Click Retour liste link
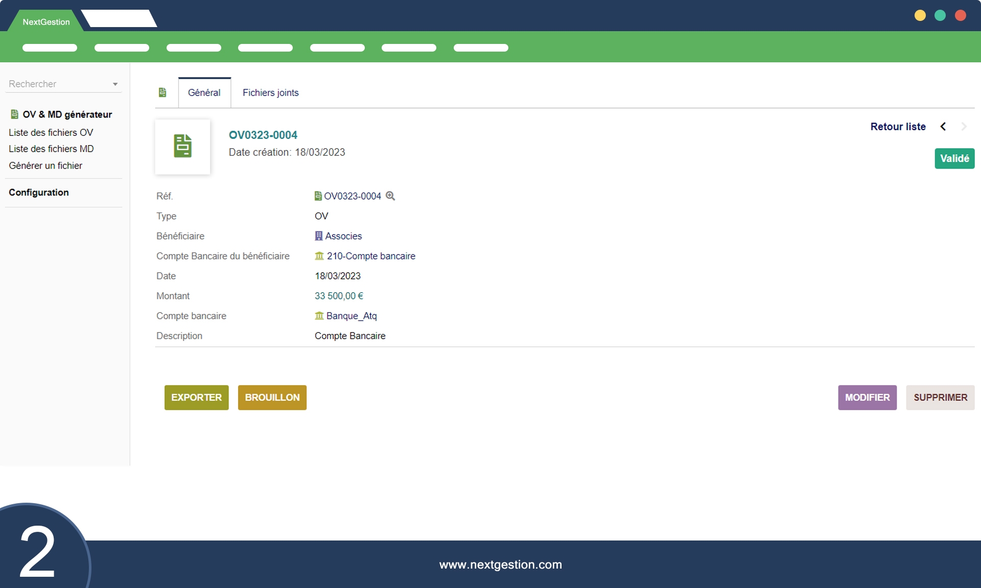This screenshot has width=981, height=588. (898, 127)
